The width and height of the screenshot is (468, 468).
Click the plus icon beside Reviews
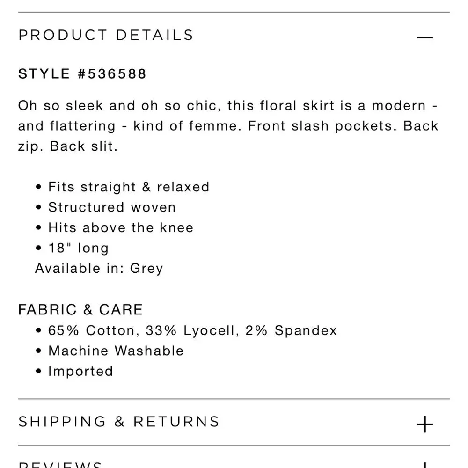tap(425, 465)
